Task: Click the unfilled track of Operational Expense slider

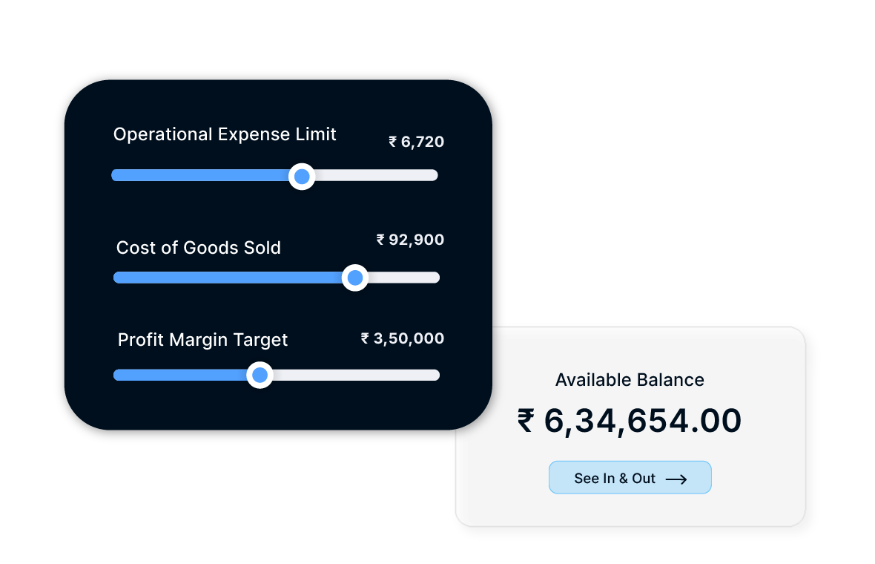Action: click(377, 175)
